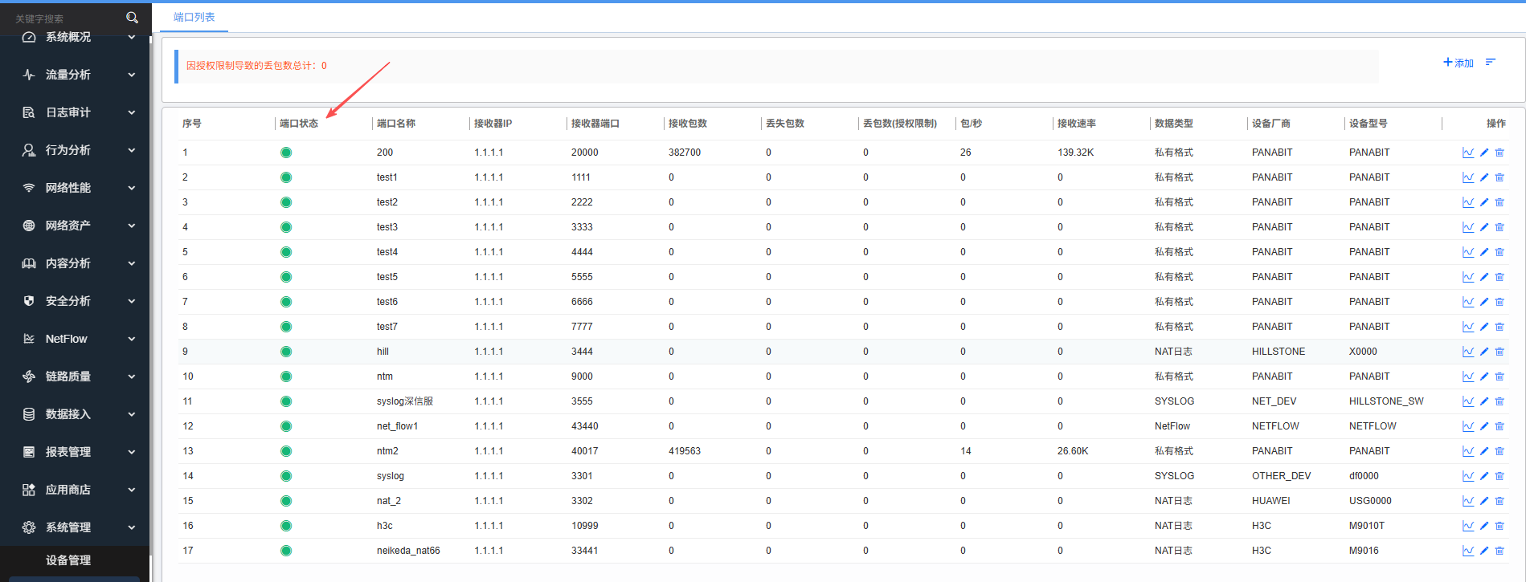This screenshot has width=1526, height=582.
Task: Switch to the 端口列表 tab
Action: tap(194, 17)
